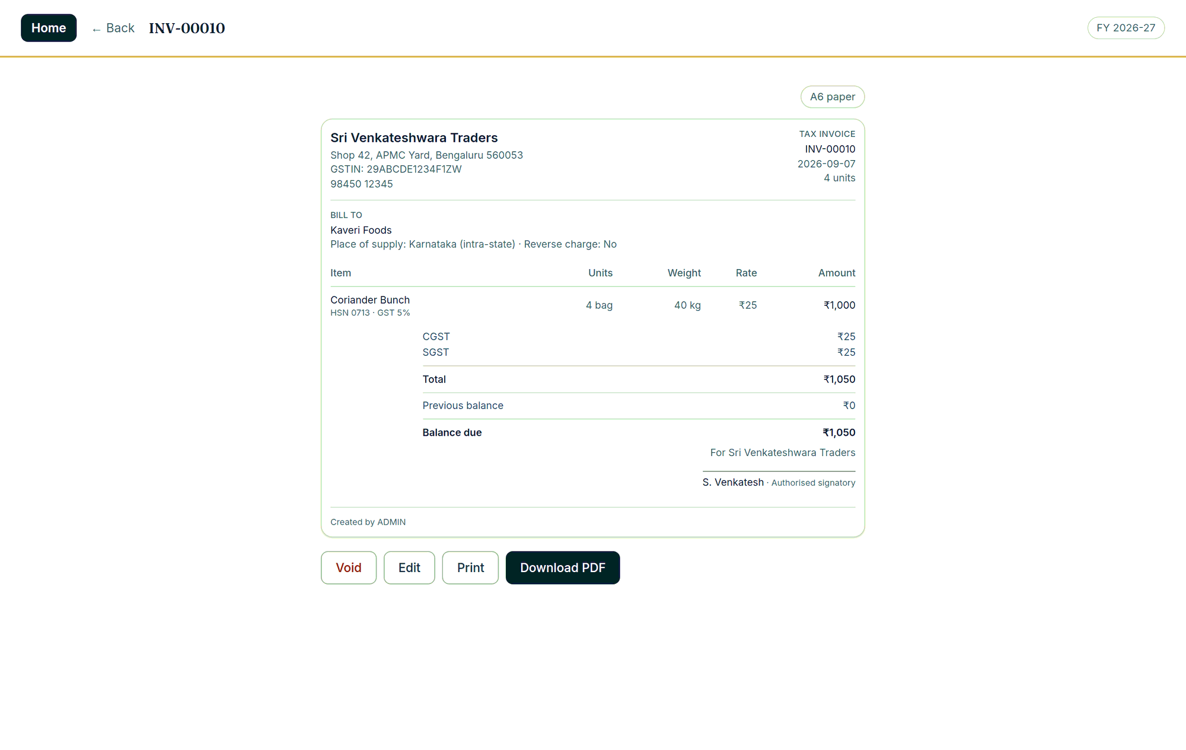This screenshot has width=1186, height=750.
Task: Click the Balance due label
Action: click(452, 433)
